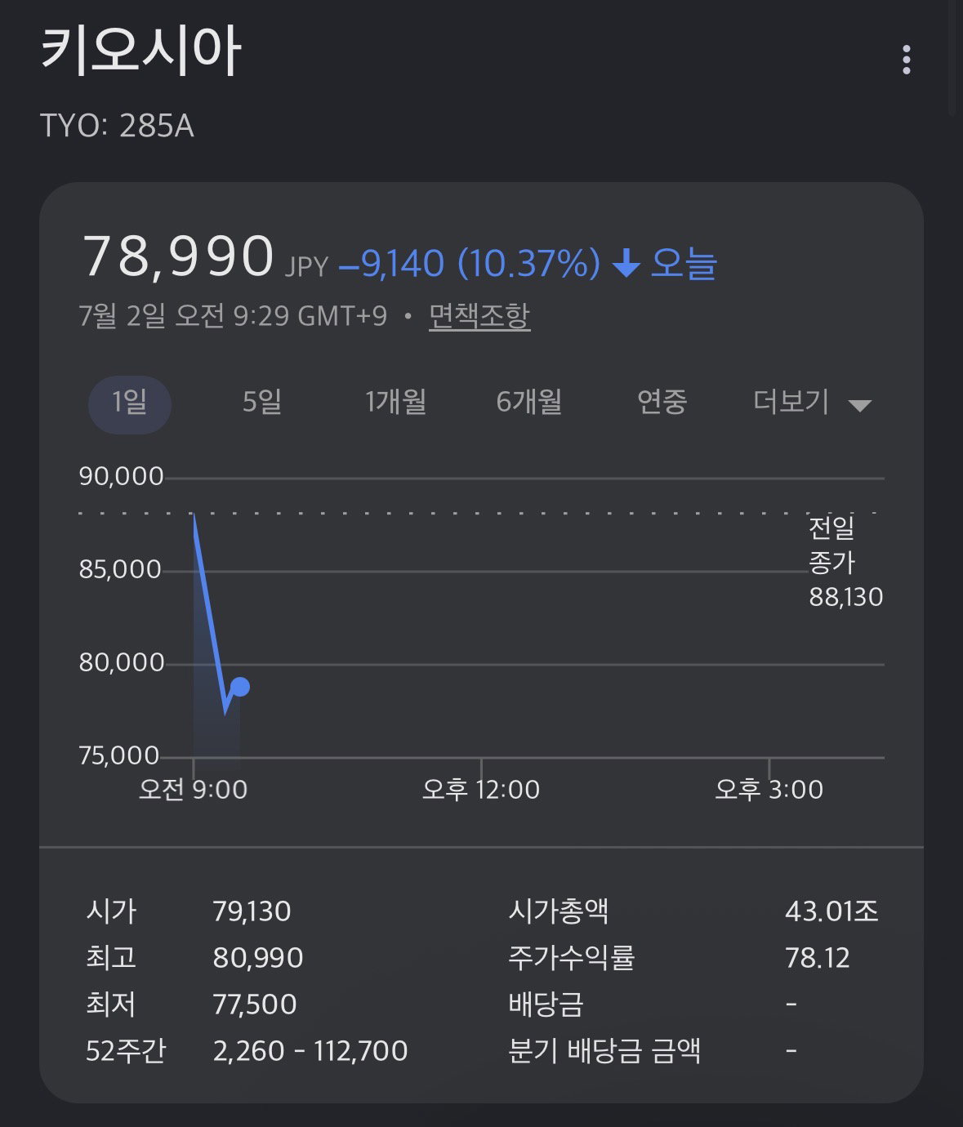Screen dimensions: 963x1127
Task: Click the TYO: 285A ticker label
Action: [117, 127]
